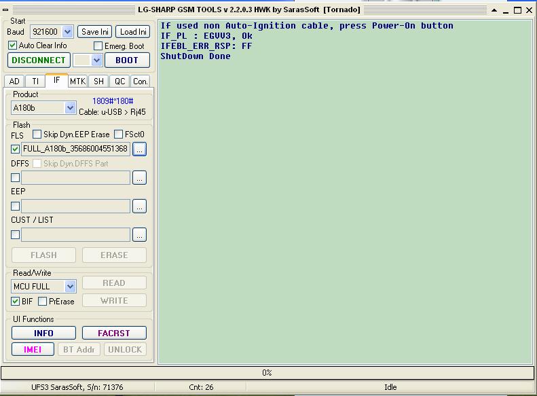Toggle the EEP file checkbox
The width and height of the screenshot is (537, 396).
15,206
